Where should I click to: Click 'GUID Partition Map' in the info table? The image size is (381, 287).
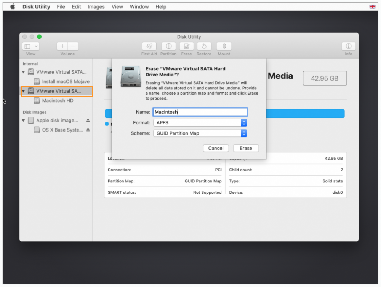pos(203,181)
